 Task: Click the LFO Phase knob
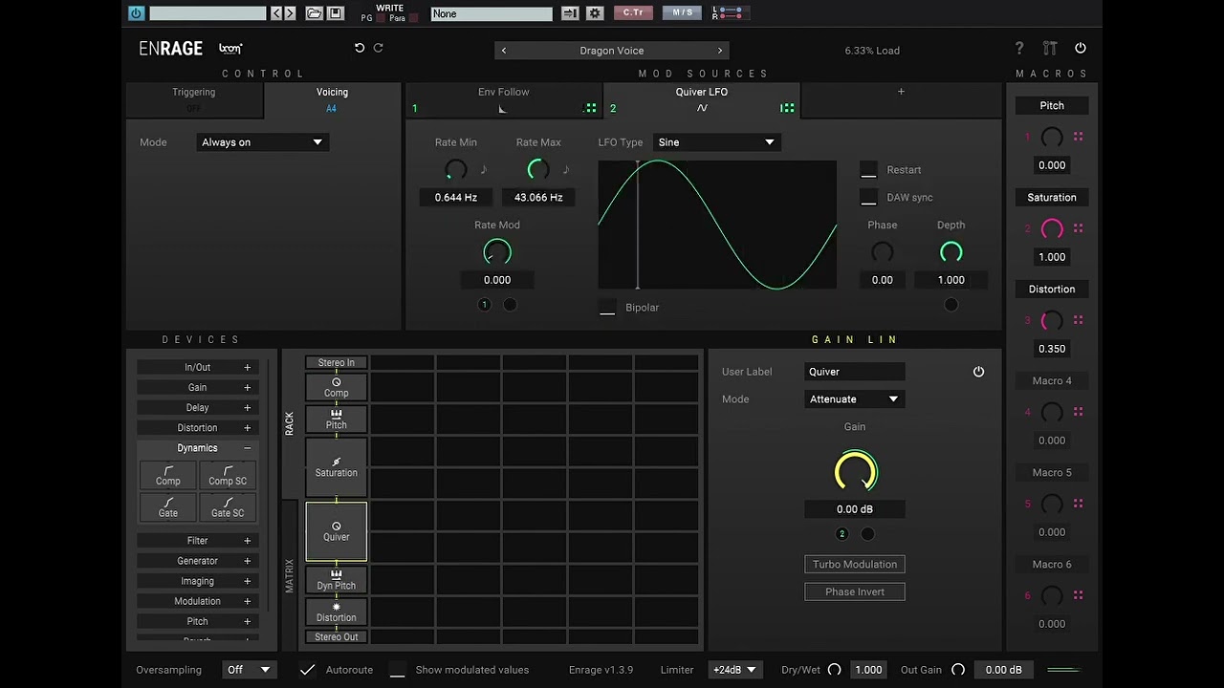883,252
